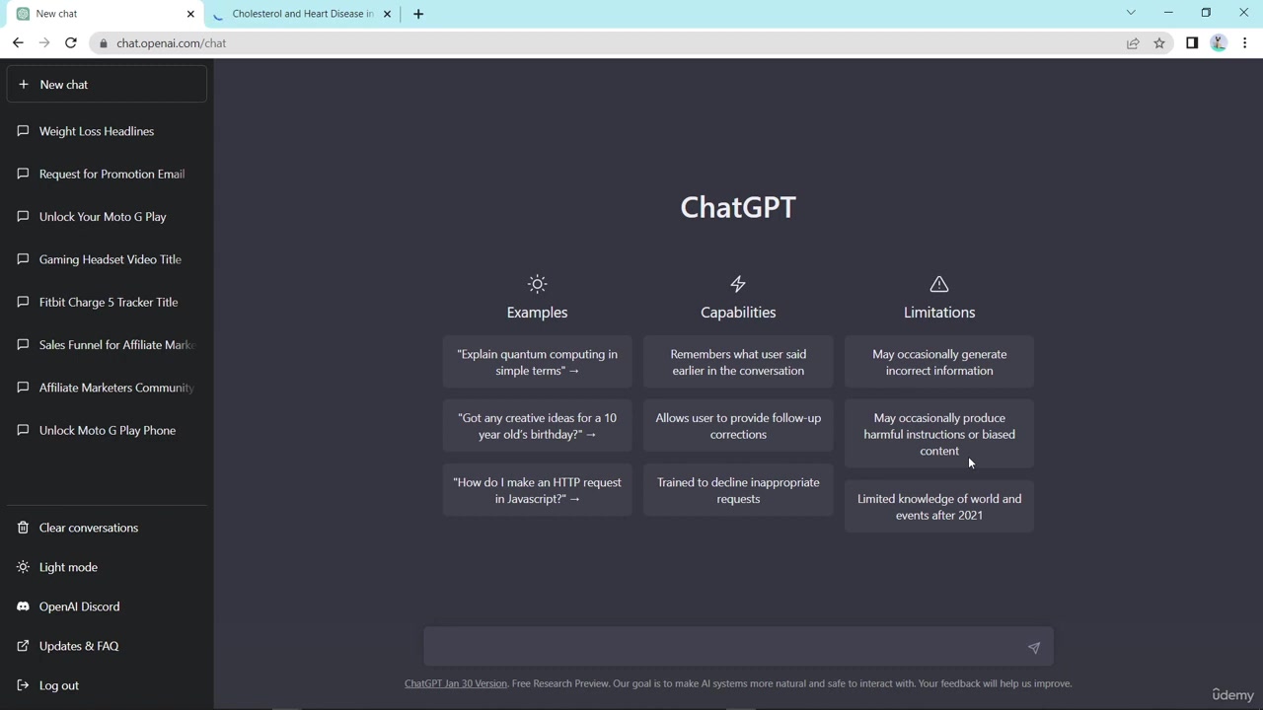This screenshot has height=710, width=1263.
Task: Switch to Cholesterol and Heart Disease tab
Action: [302, 14]
